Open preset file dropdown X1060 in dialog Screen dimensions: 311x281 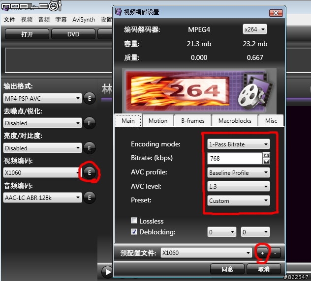(x=206, y=253)
